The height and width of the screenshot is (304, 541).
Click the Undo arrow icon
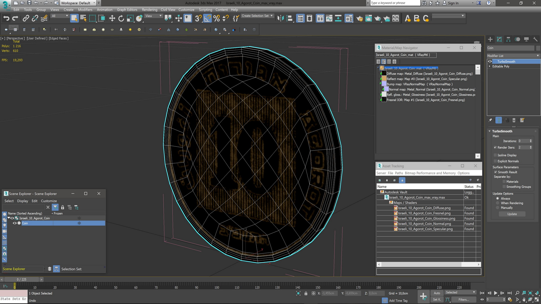pos(6,19)
